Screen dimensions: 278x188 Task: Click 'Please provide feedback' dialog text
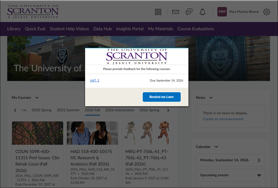[137, 69]
